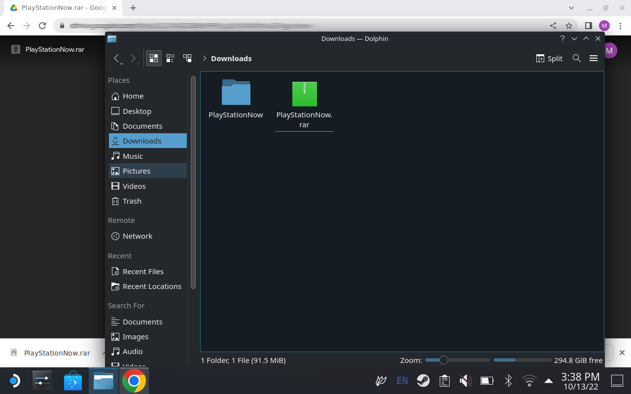631x394 pixels.
Task: Go forward in Dolphin folder history
Action: 133,58
